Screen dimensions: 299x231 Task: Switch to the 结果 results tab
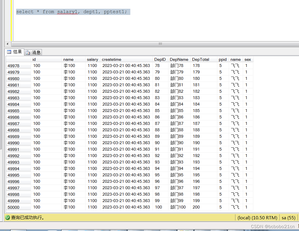click(x=15, y=52)
